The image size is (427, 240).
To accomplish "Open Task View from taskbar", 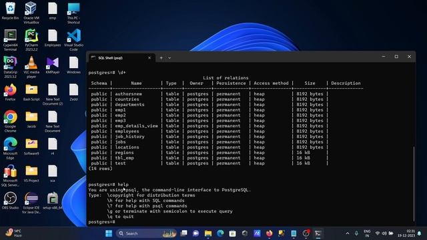I will tap(184, 233).
